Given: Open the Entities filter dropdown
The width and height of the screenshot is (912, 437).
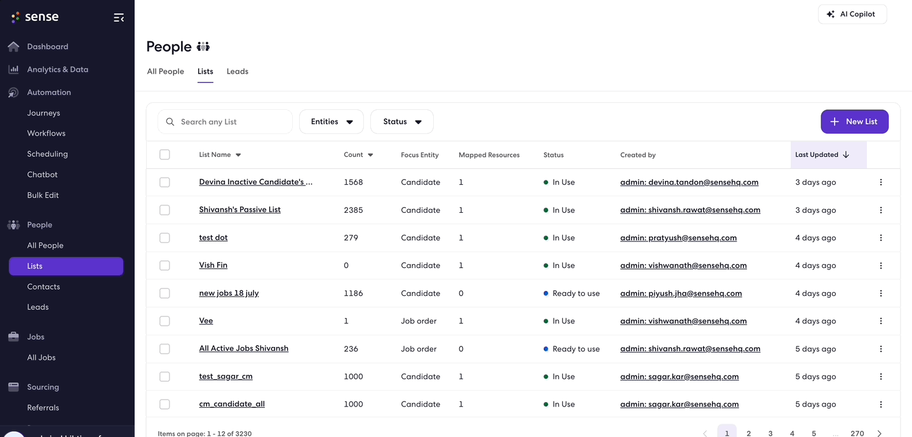Looking at the screenshot, I should point(332,122).
